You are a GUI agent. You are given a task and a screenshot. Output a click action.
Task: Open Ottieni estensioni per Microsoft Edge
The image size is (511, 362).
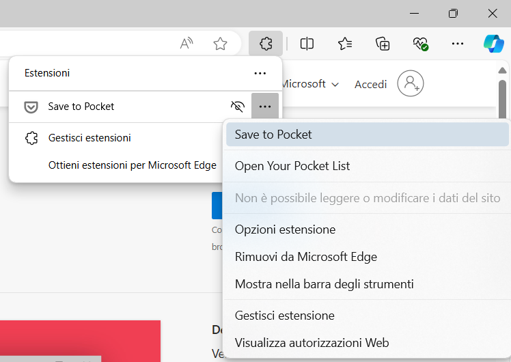[x=133, y=165]
